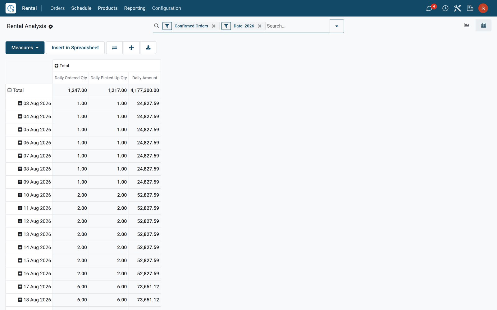Flip the pivot axis
The image size is (497, 310).
[x=114, y=48]
